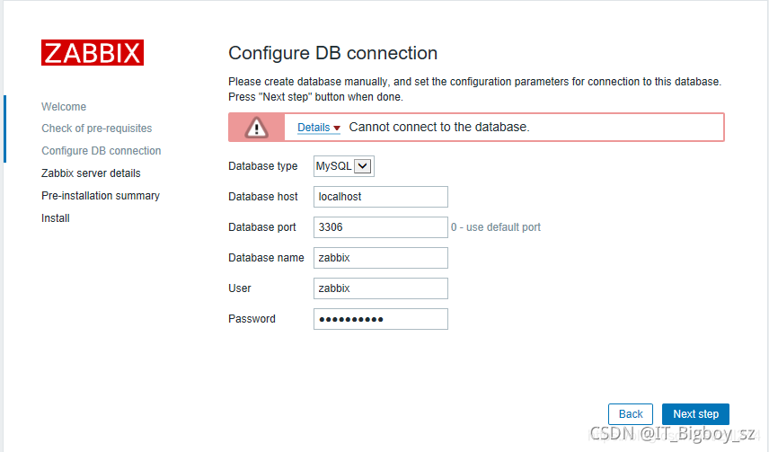Focus the Database host field
This screenshot has height=452, width=769.
coord(380,197)
